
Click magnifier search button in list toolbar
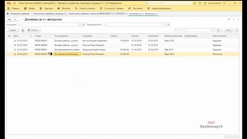pos(219,30)
